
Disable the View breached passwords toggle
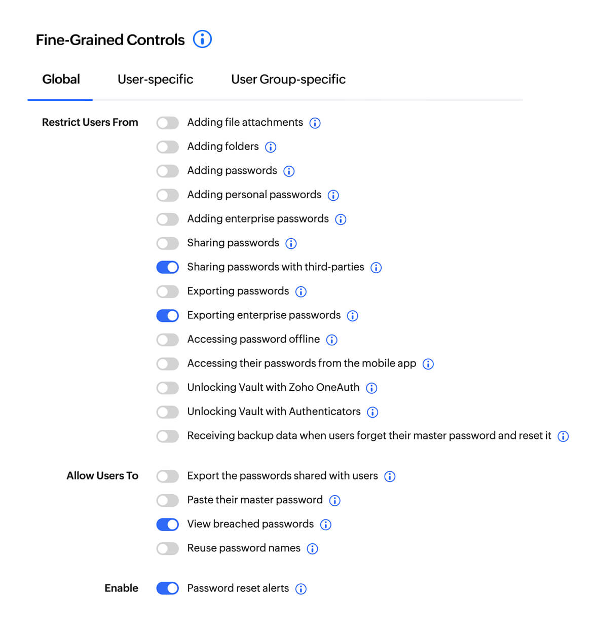167,524
